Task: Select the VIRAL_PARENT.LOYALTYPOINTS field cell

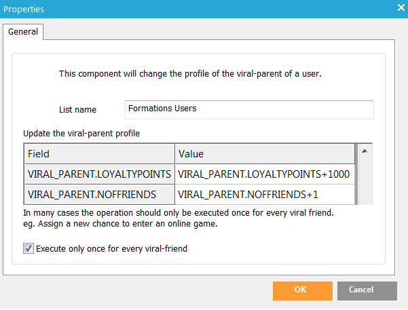Action: [99, 174]
